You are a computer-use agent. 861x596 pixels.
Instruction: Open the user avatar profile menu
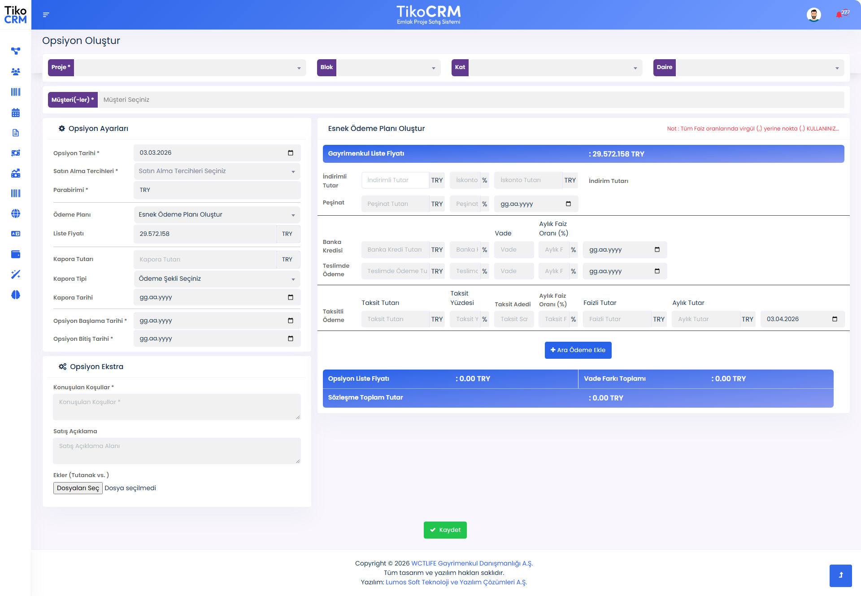(813, 15)
